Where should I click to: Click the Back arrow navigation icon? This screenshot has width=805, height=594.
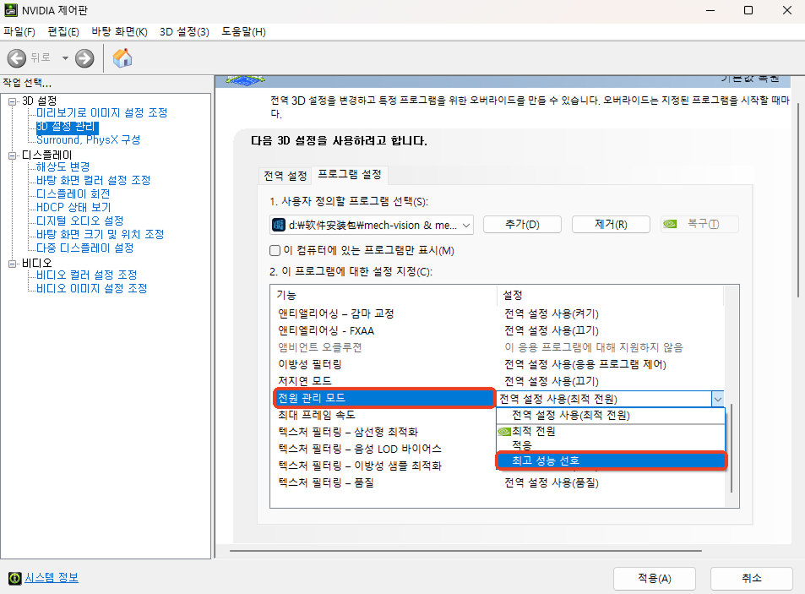point(16,58)
